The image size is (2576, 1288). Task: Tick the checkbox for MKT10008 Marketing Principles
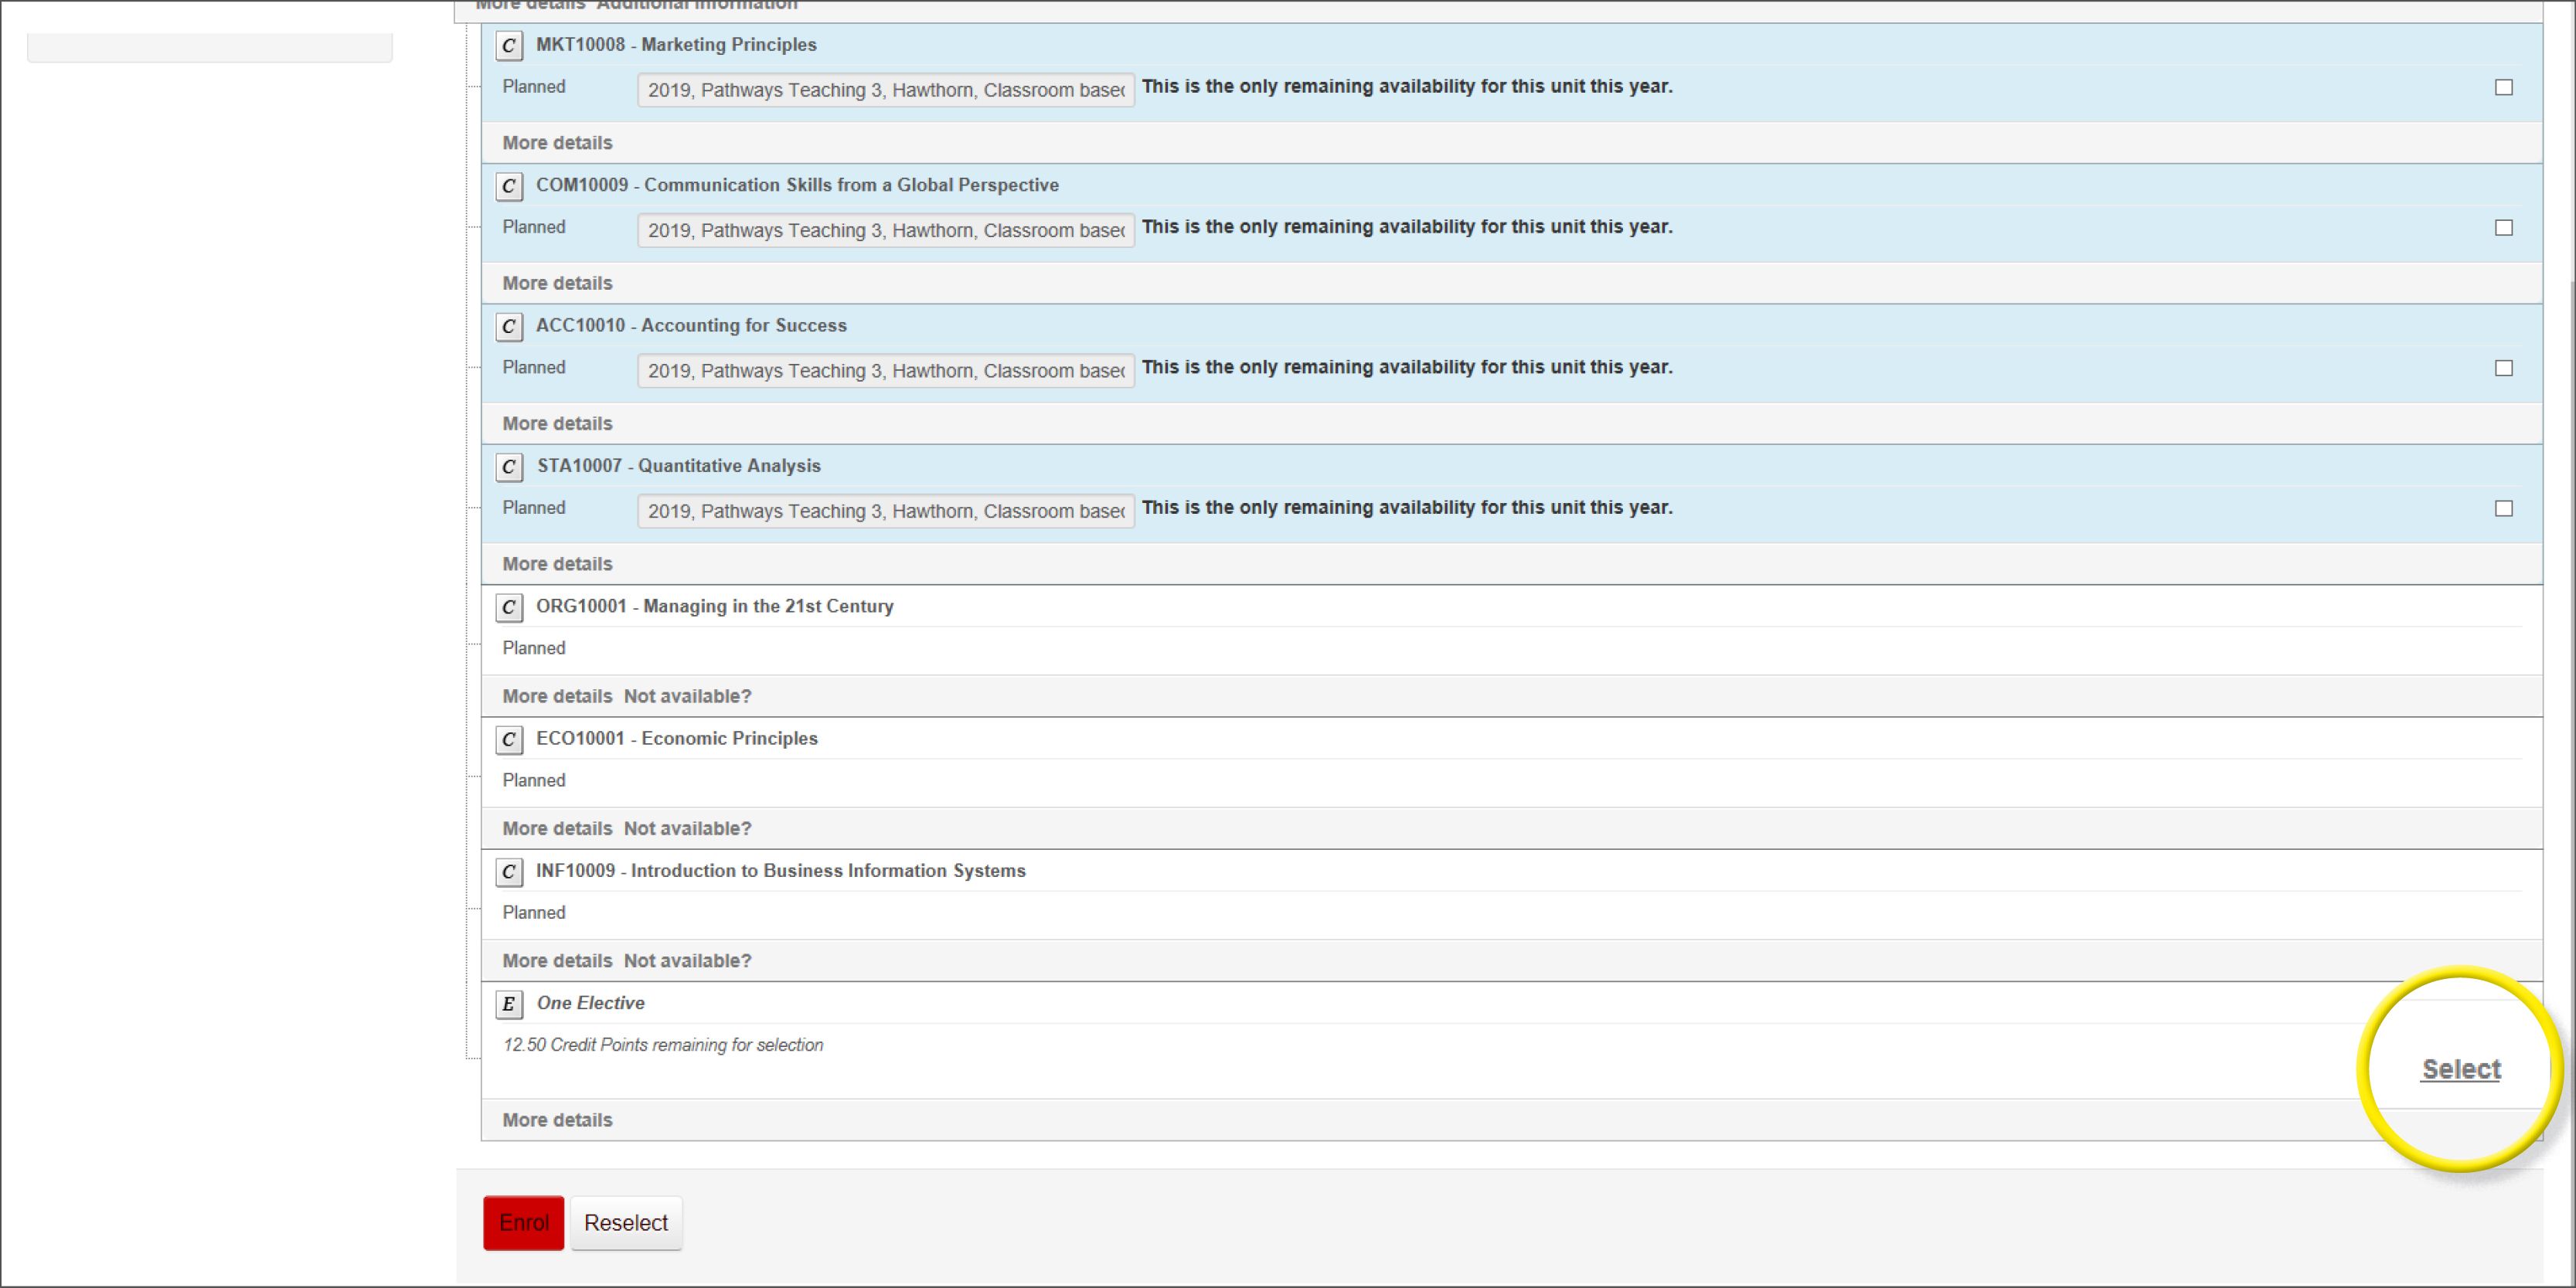pyautogui.click(x=2503, y=88)
